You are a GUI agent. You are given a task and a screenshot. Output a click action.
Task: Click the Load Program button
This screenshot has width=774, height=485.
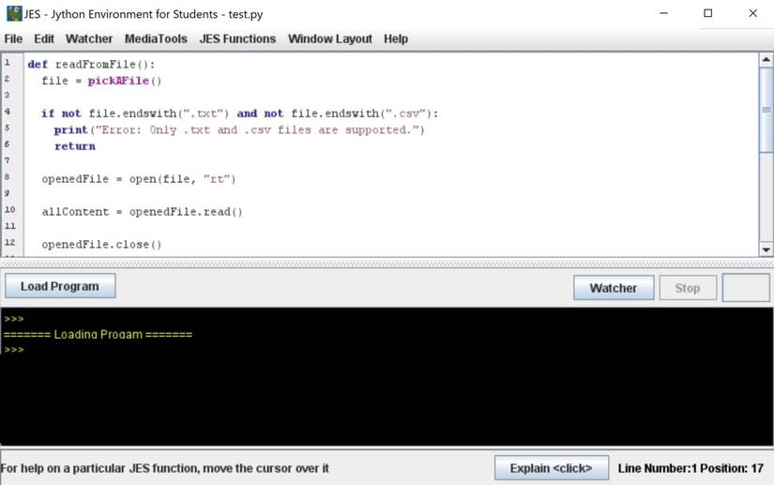click(x=60, y=286)
